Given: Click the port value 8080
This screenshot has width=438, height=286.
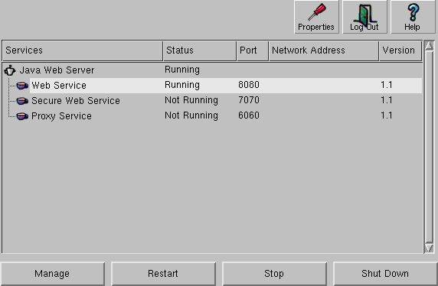Looking at the screenshot, I should coord(249,85).
